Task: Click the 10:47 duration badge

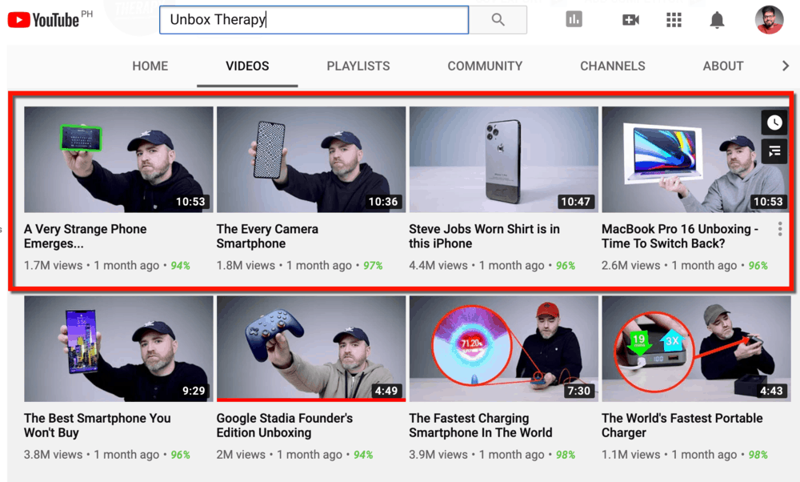Action: pyautogui.click(x=575, y=202)
